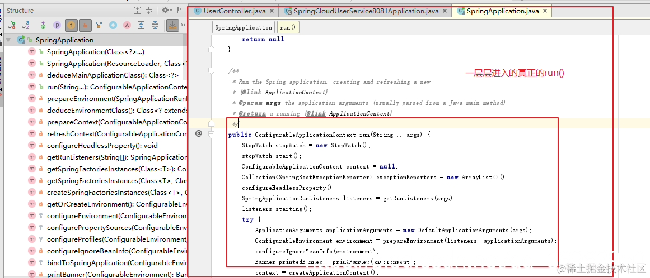Click method icon of configureProfiles row
This screenshot has width=650, height=278.
click(x=31, y=239)
